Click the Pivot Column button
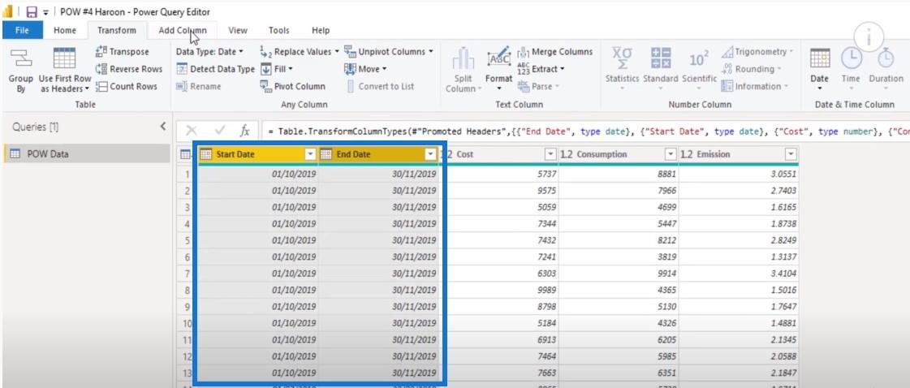 point(292,86)
